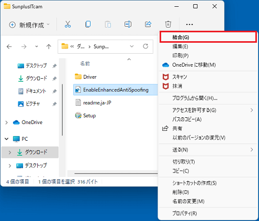259x221 pixels.
Task: Click file list horizontal scrollbar
Action: coord(116,173)
